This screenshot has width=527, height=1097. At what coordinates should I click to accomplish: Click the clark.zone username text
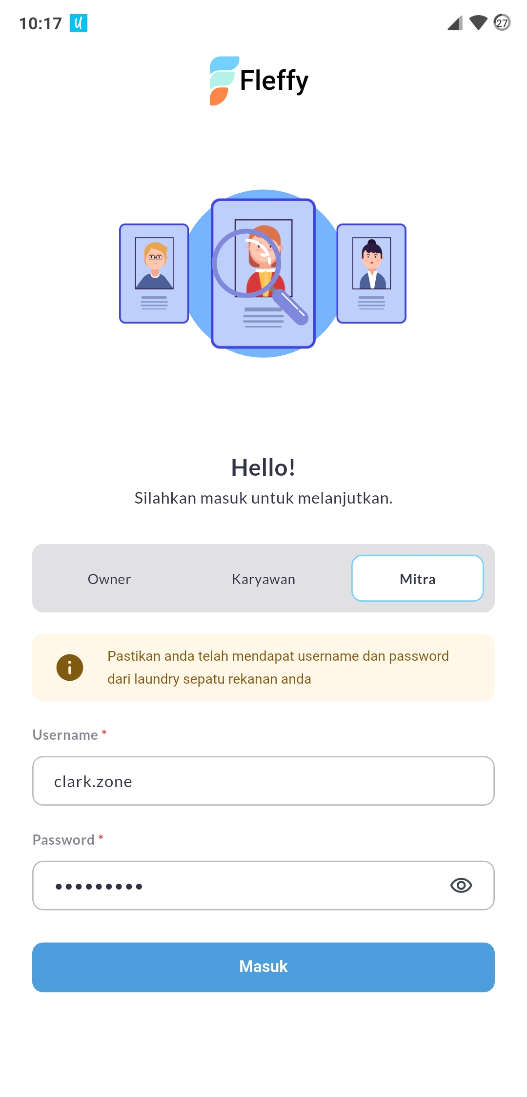93,781
